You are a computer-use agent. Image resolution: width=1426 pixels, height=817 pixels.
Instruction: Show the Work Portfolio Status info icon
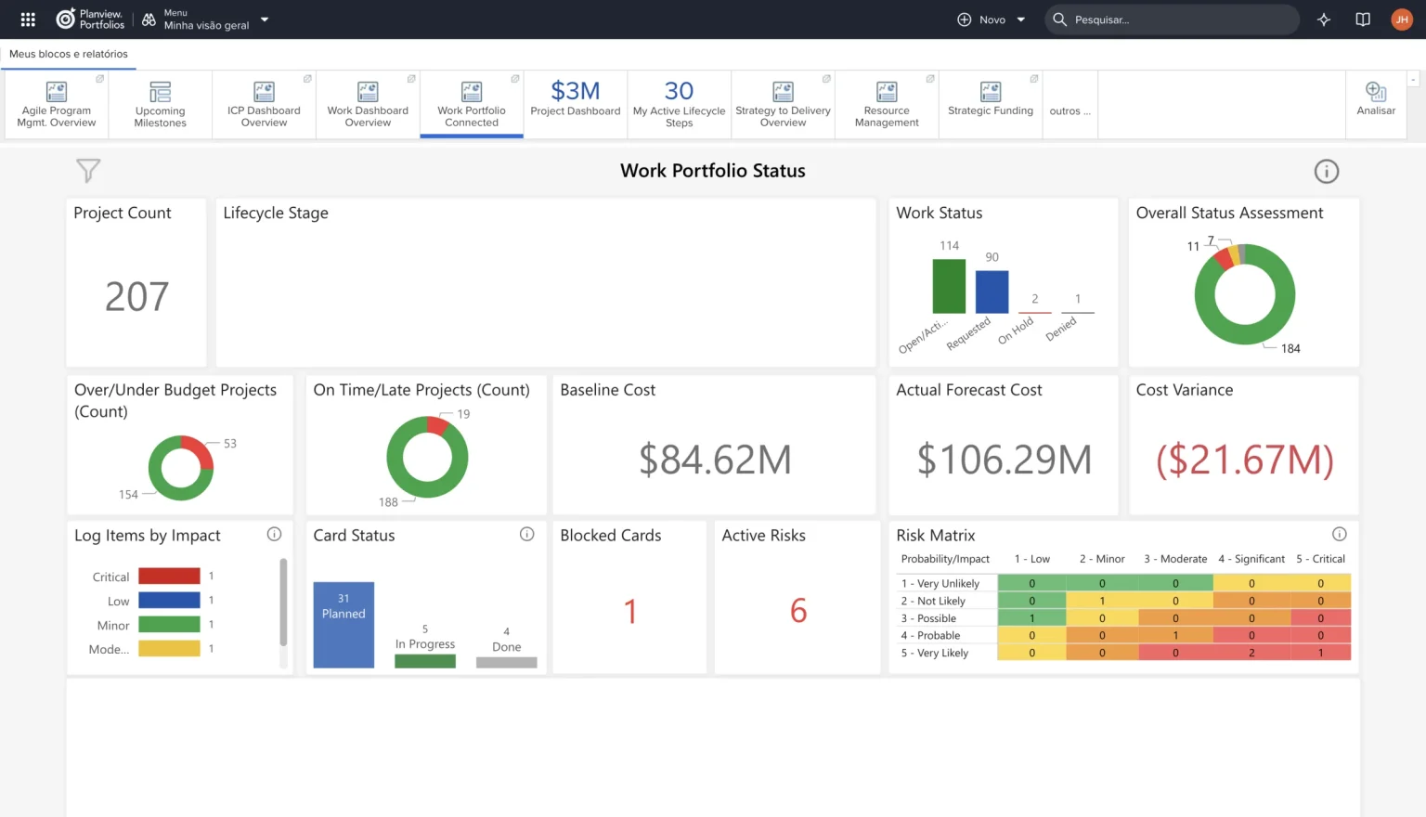[1327, 171]
